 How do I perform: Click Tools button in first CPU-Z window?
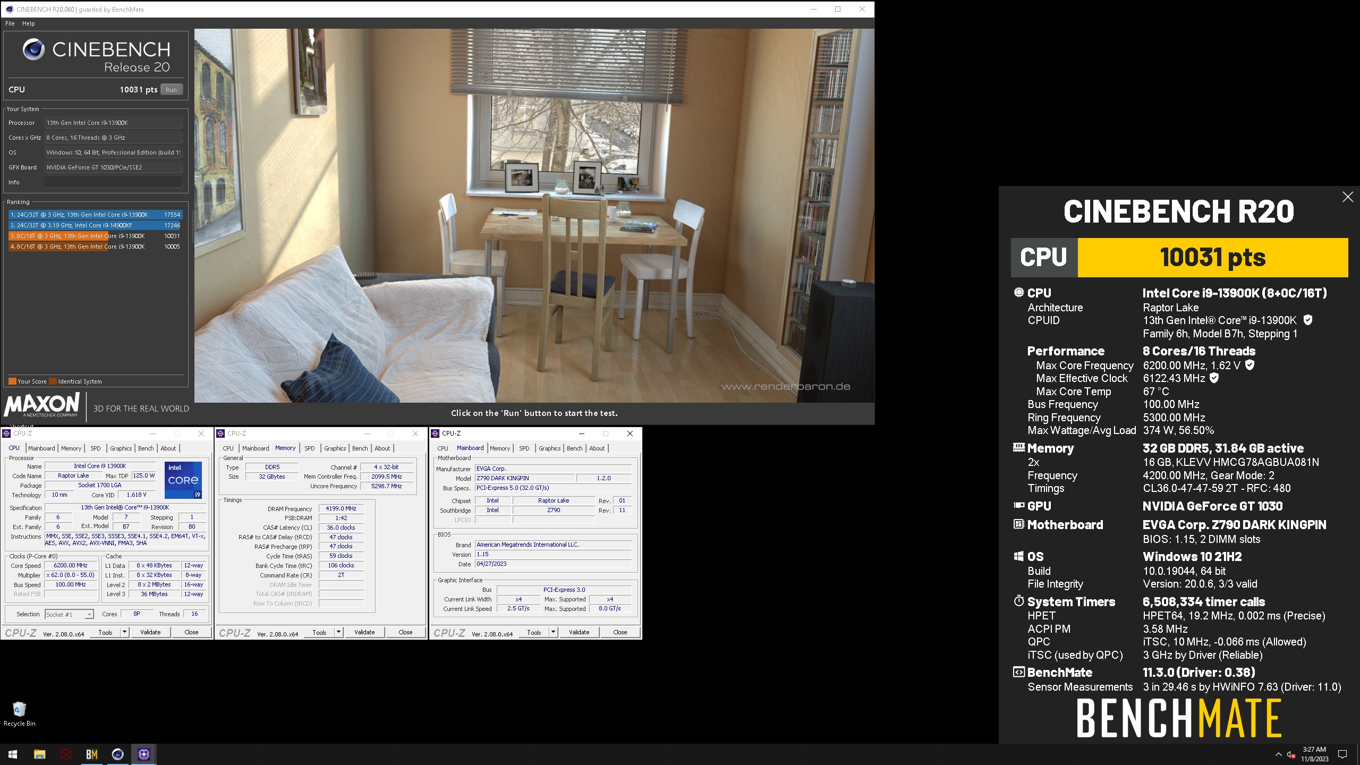pos(105,632)
